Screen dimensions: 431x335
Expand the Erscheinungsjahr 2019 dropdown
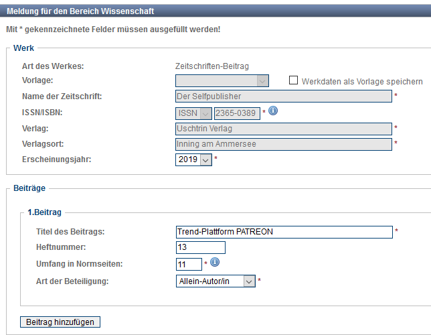click(193, 159)
